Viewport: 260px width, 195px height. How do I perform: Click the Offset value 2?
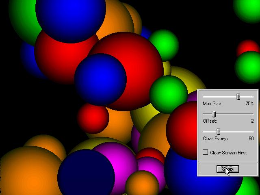tap(252, 121)
